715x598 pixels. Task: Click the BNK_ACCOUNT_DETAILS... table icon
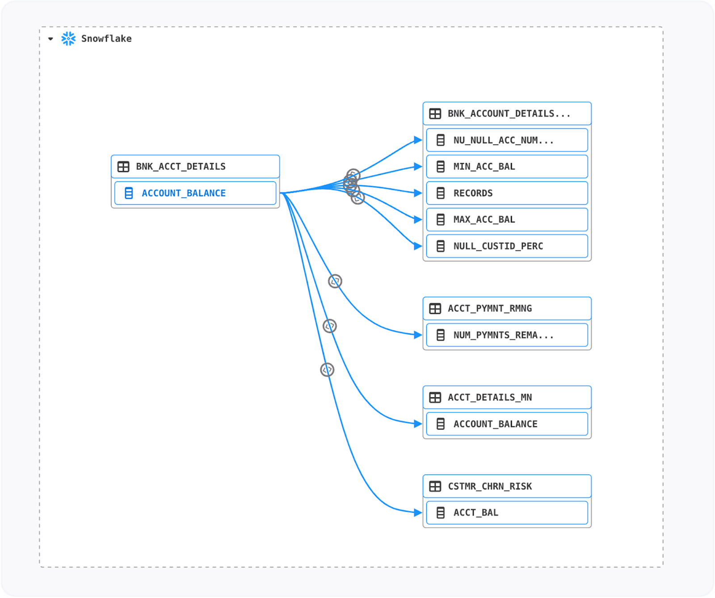pyautogui.click(x=435, y=114)
